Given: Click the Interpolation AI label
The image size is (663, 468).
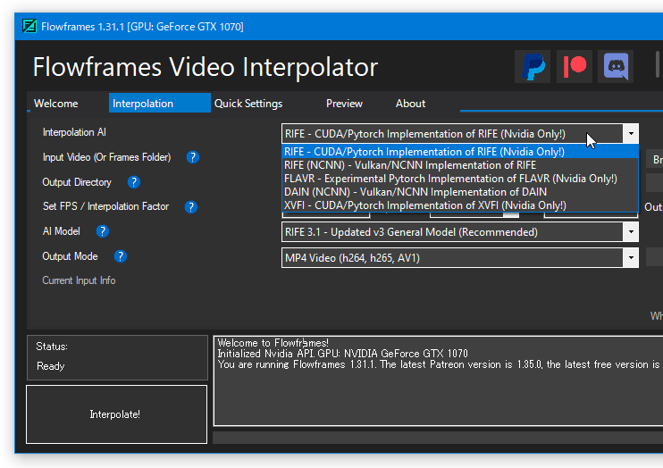Looking at the screenshot, I should (74, 132).
